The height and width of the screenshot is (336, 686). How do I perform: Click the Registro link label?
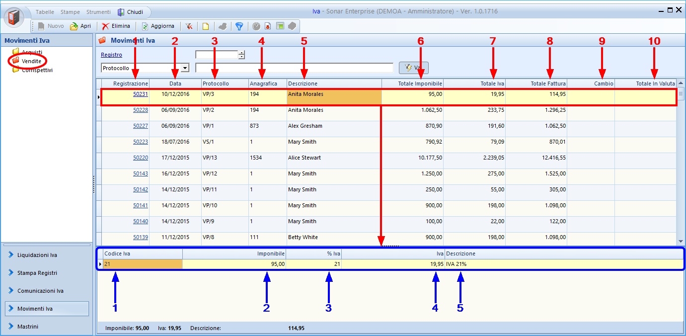click(x=111, y=55)
